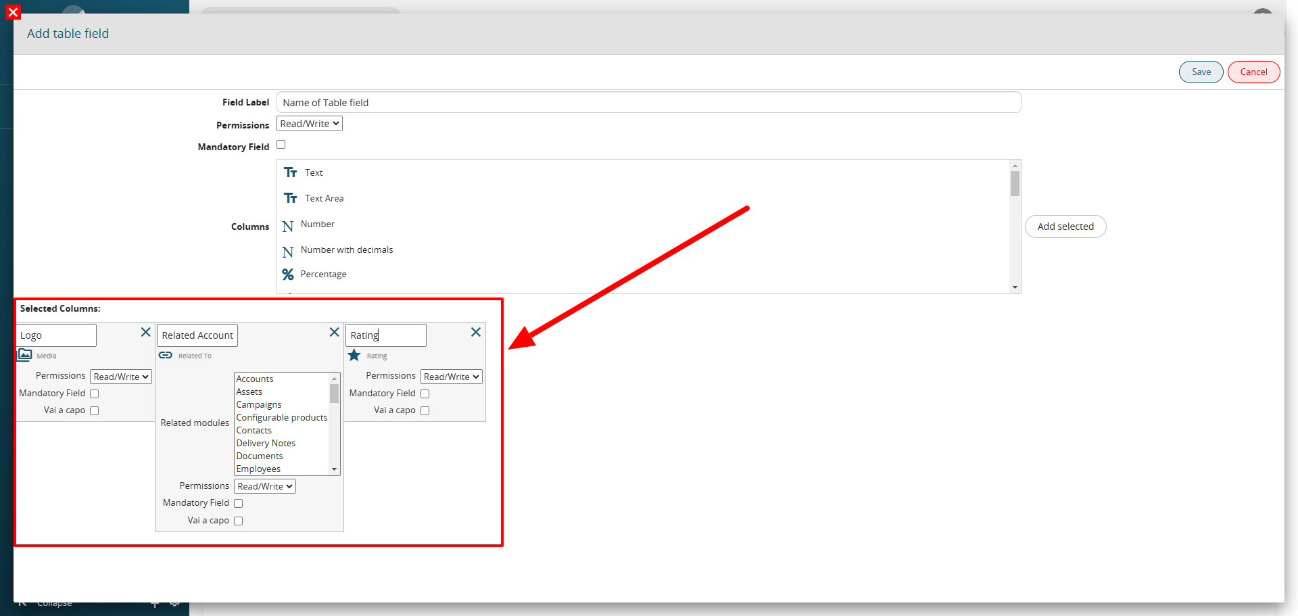Select the Number with decimals label
The width and height of the screenshot is (1298, 616).
click(347, 250)
